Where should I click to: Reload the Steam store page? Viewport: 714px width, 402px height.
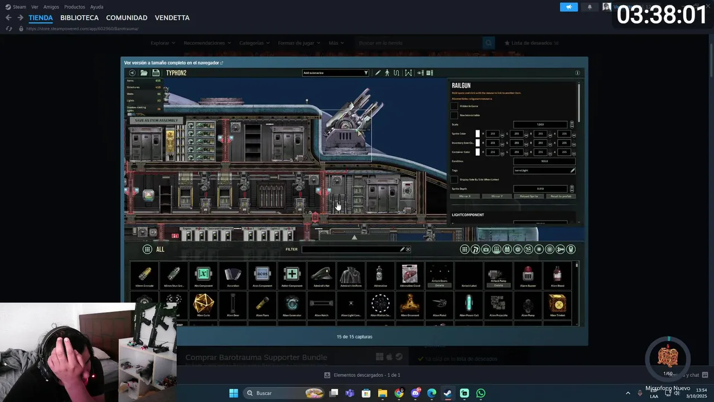pyautogui.click(x=8, y=28)
